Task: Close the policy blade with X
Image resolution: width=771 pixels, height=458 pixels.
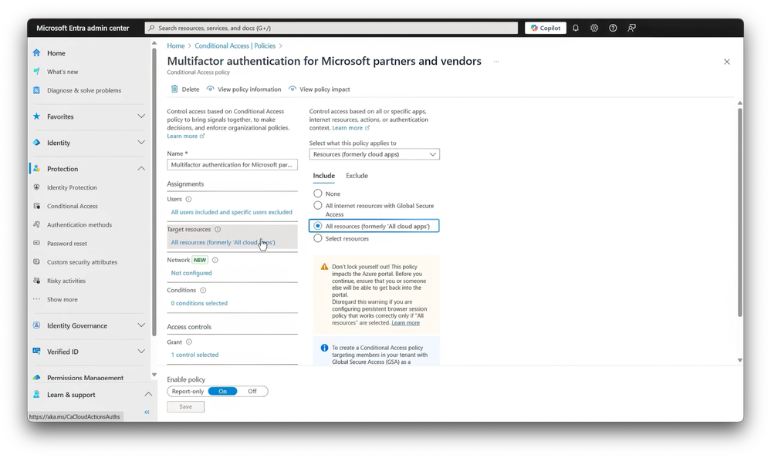Action: pyautogui.click(x=727, y=62)
